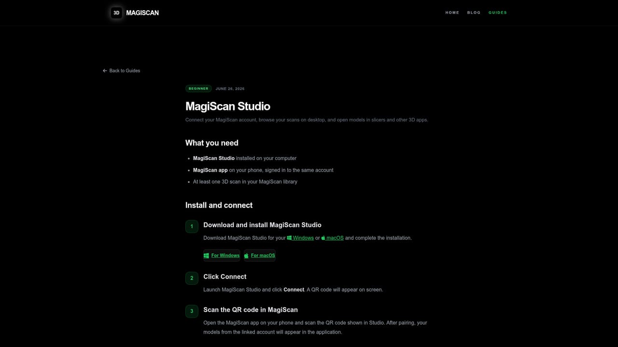Open the GUIDES nav item

point(498,13)
